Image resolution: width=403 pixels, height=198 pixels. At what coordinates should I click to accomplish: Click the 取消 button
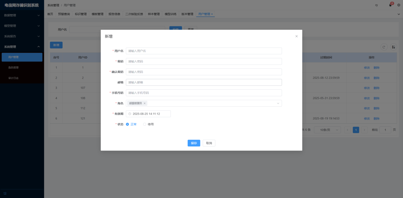(x=209, y=143)
